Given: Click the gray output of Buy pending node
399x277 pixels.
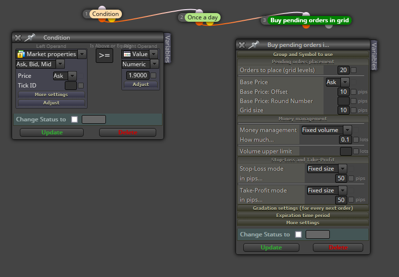Looking at the screenshot, I should click(x=329, y=26).
